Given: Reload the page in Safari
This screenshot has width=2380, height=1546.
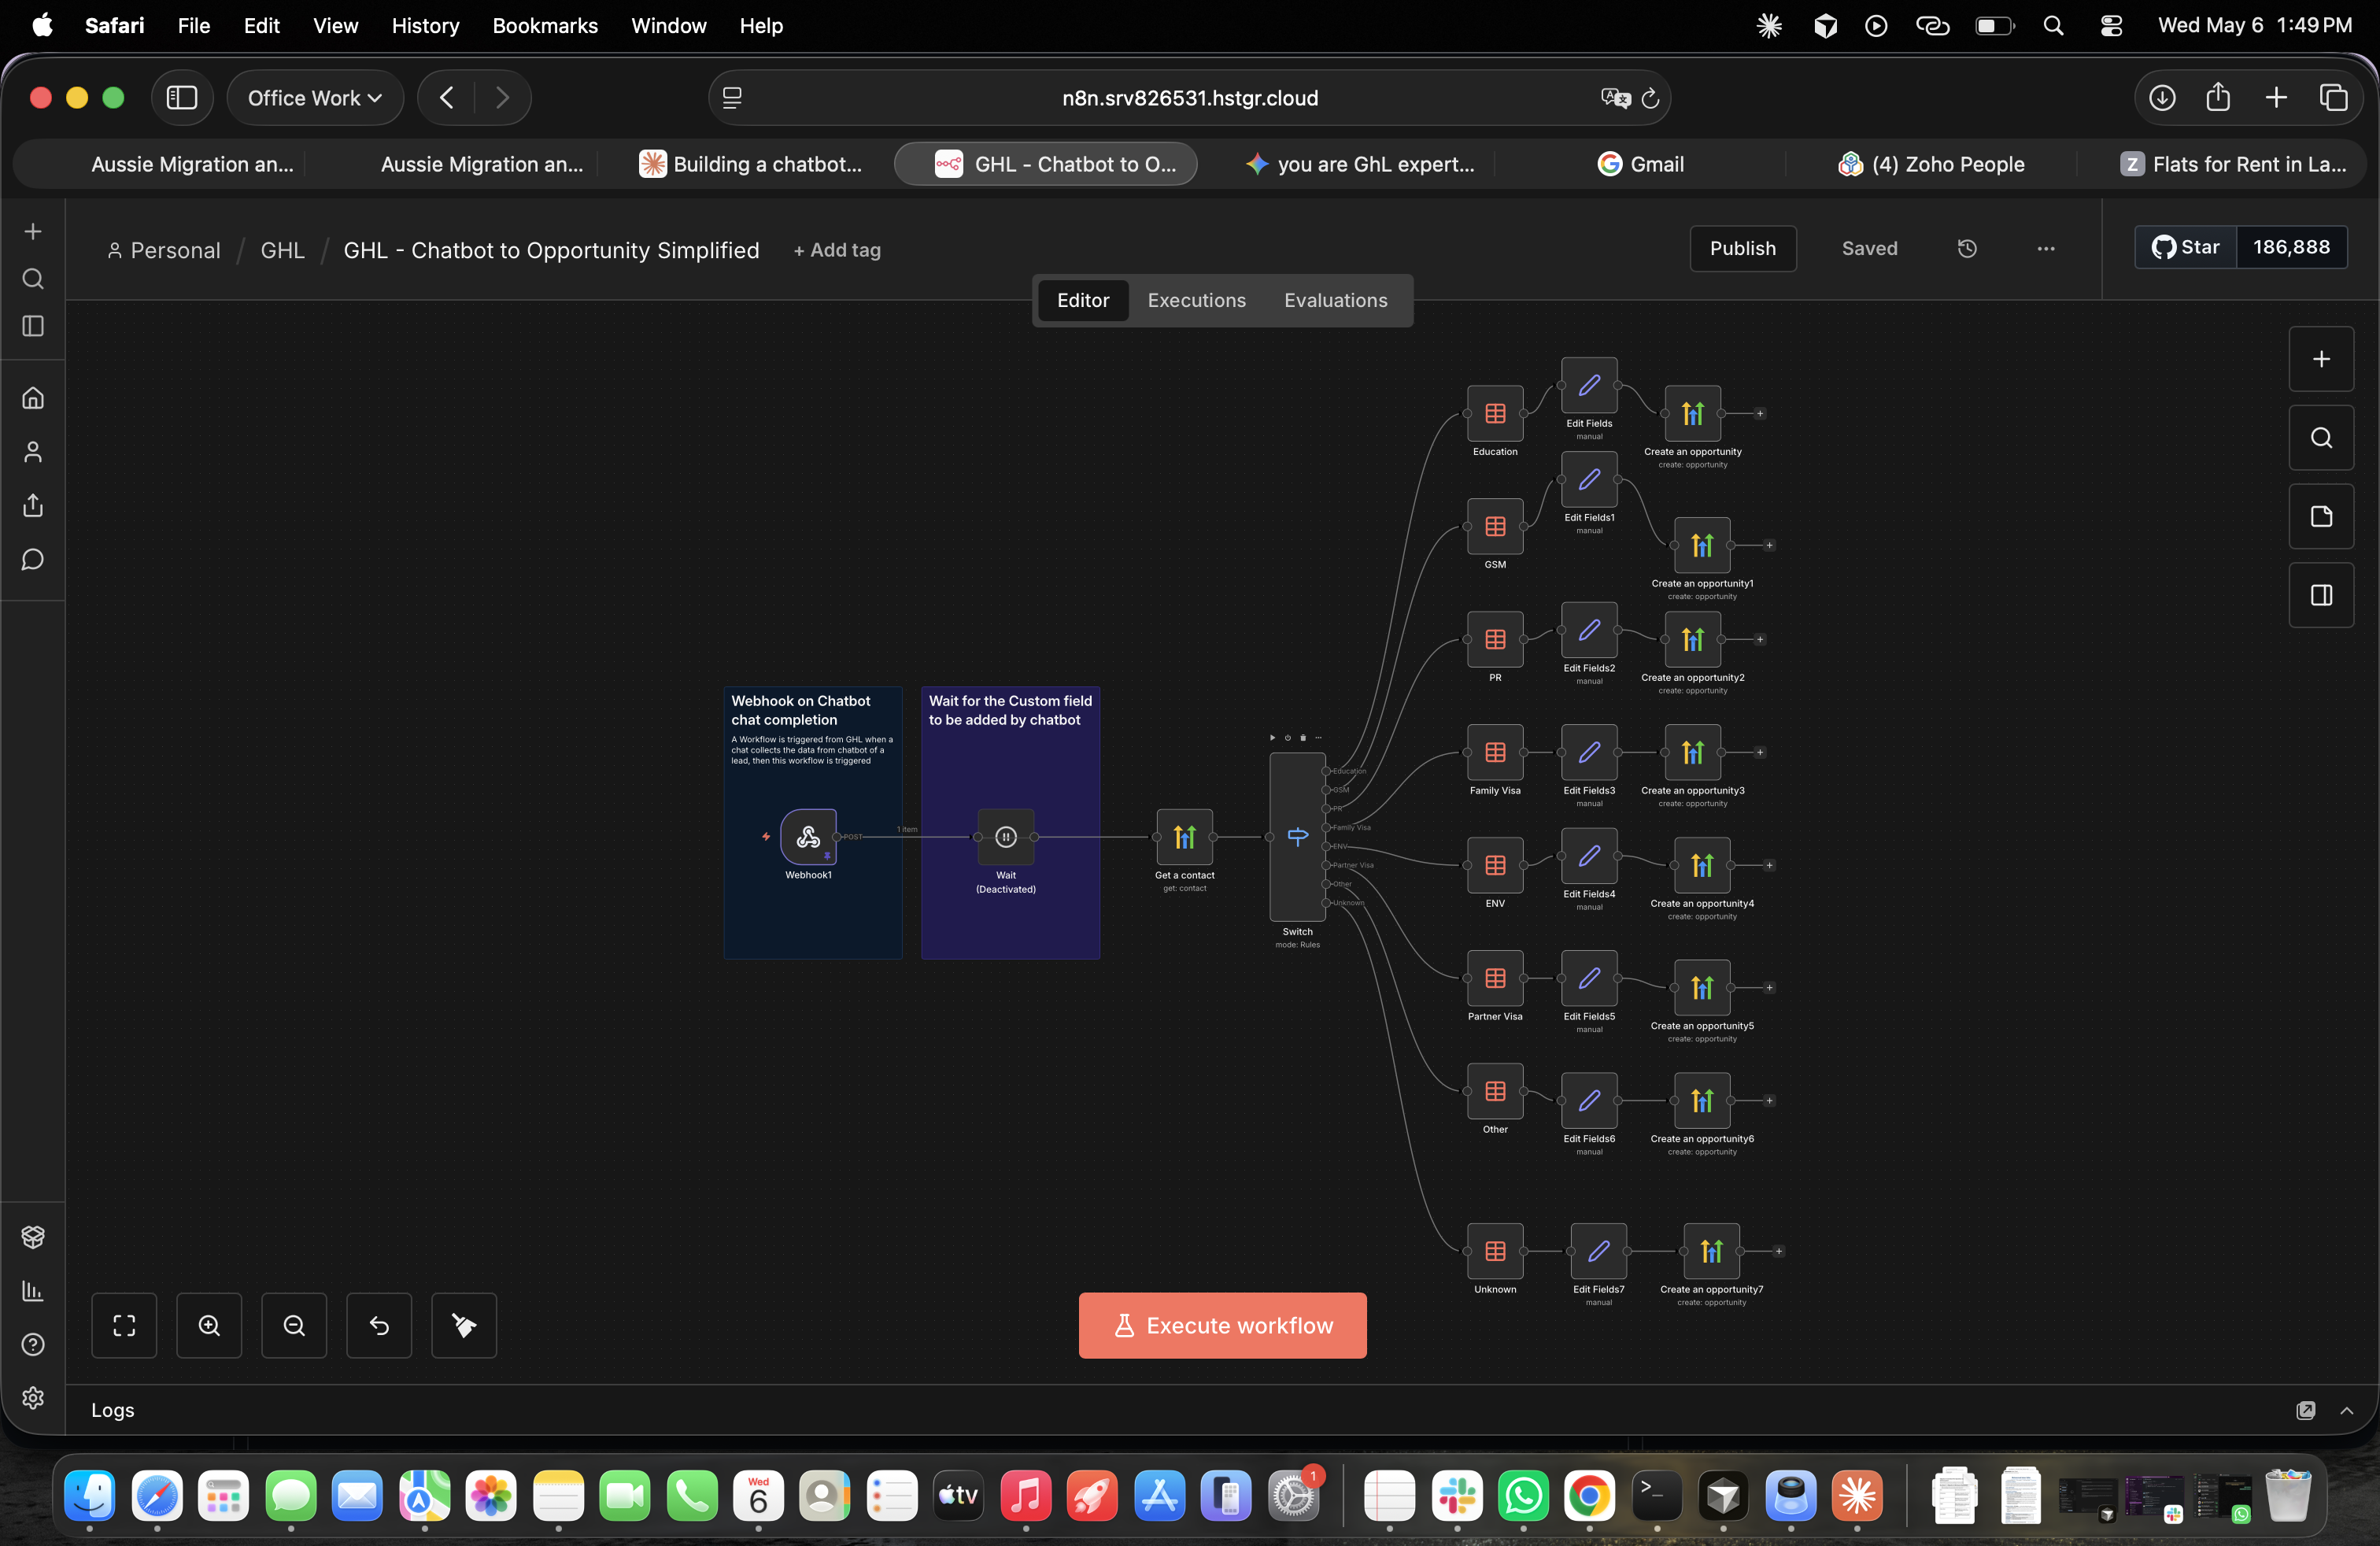Looking at the screenshot, I should [x=1650, y=98].
